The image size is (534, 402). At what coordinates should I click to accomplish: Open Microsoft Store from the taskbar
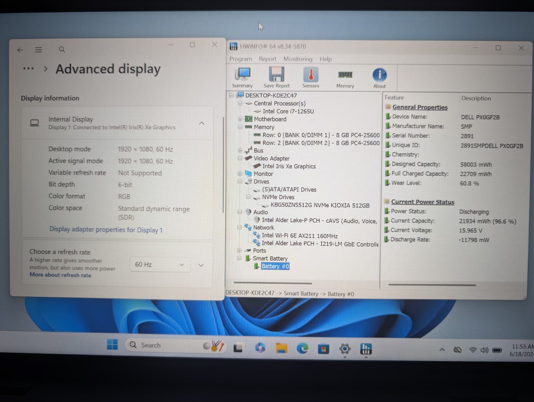pos(323,349)
